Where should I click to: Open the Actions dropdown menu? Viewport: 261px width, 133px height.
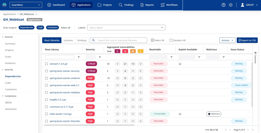[227, 40]
